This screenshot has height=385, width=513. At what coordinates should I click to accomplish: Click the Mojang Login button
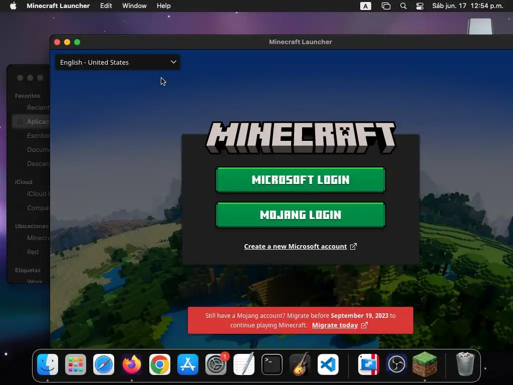click(x=301, y=215)
